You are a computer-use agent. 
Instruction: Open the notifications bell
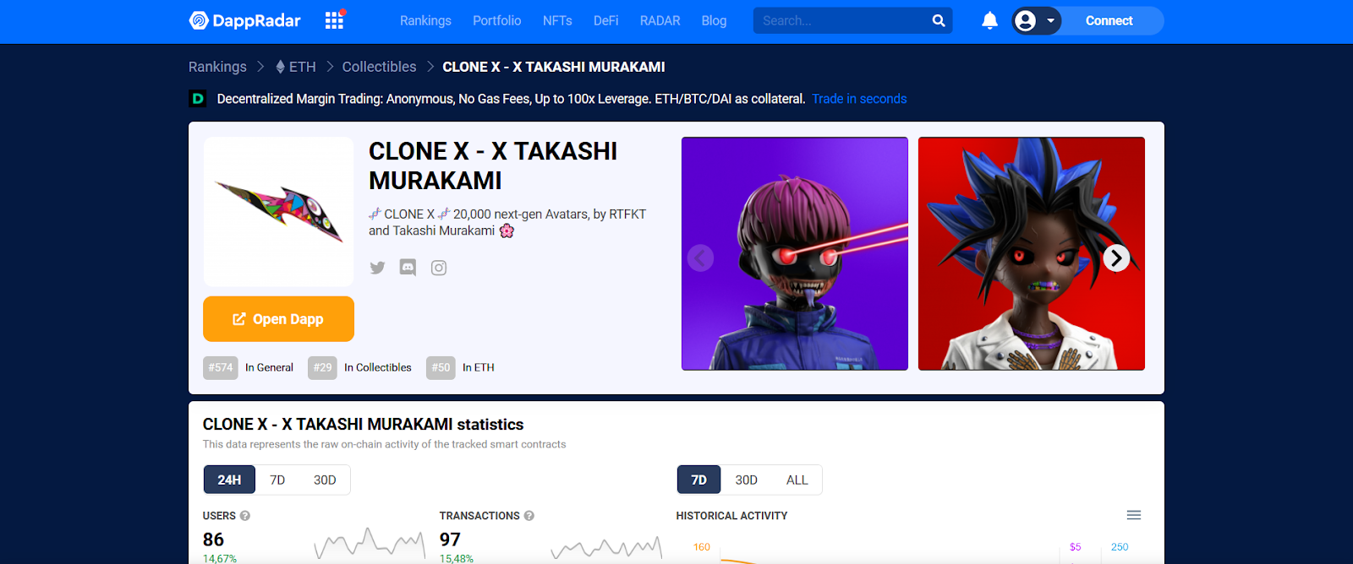click(989, 20)
